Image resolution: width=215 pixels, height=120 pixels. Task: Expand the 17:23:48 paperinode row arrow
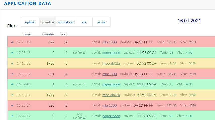[x=12, y=53]
